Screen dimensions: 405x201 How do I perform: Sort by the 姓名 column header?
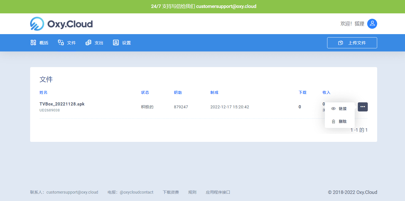[x=43, y=92]
